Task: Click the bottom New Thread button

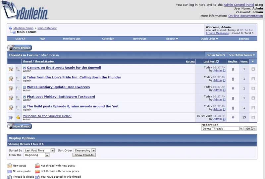Action: (20, 126)
